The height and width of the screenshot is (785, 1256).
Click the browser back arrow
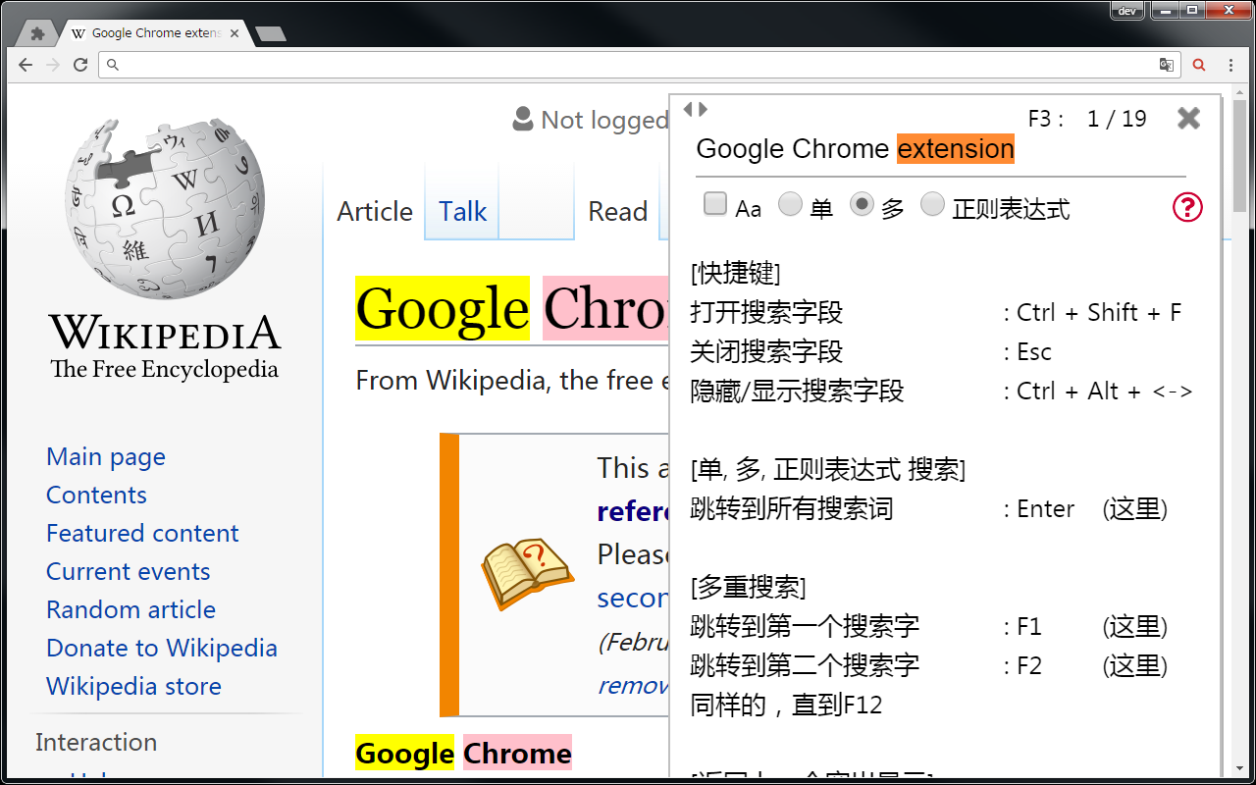(x=26, y=65)
